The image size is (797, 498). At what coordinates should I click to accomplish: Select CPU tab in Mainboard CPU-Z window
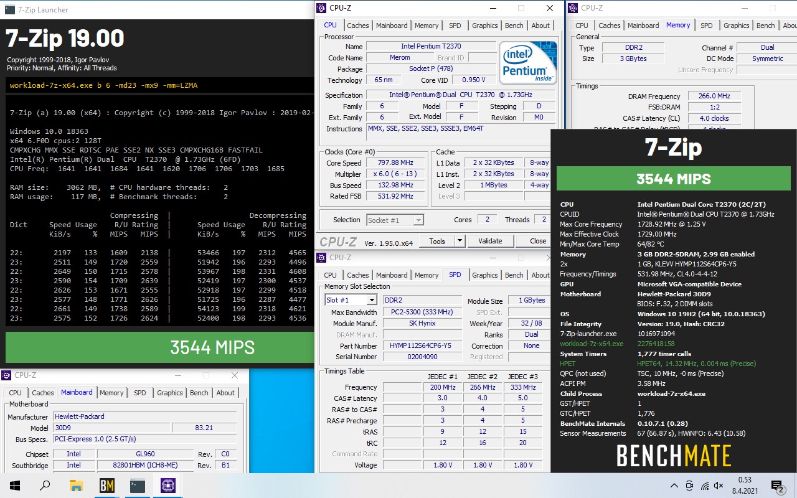15,393
